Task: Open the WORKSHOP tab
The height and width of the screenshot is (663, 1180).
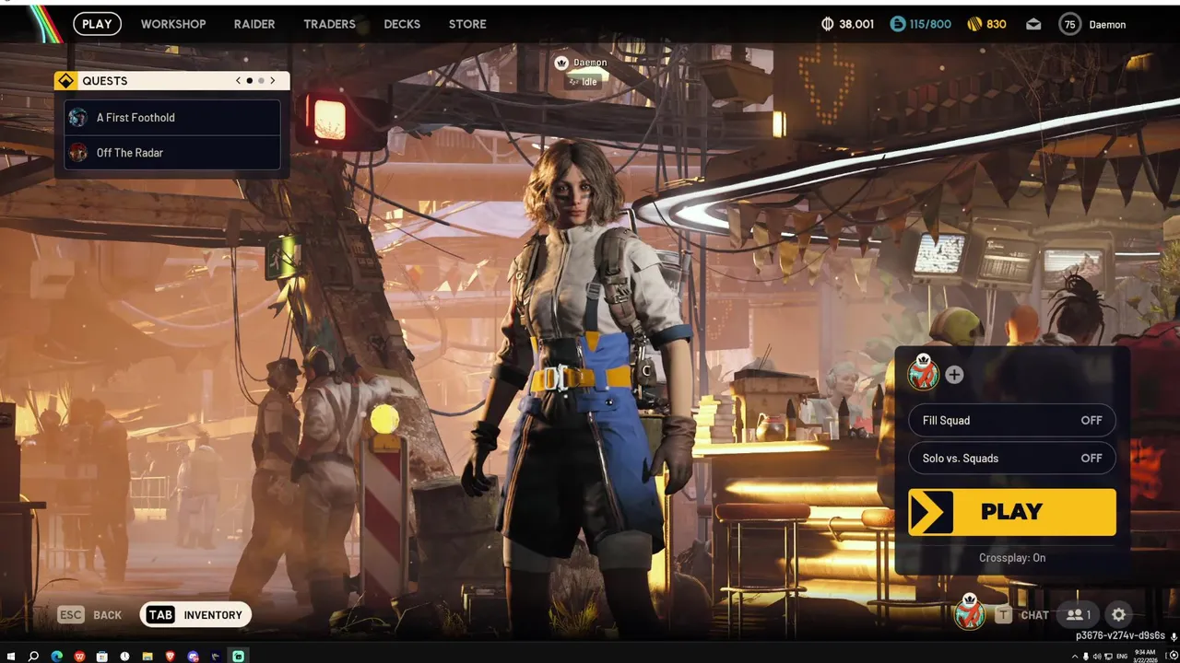Action: point(173,24)
